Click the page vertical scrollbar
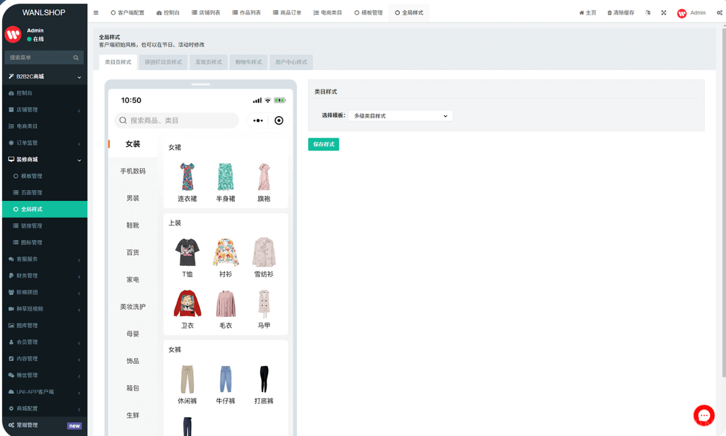The height and width of the screenshot is (436, 726). pos(723,202)
